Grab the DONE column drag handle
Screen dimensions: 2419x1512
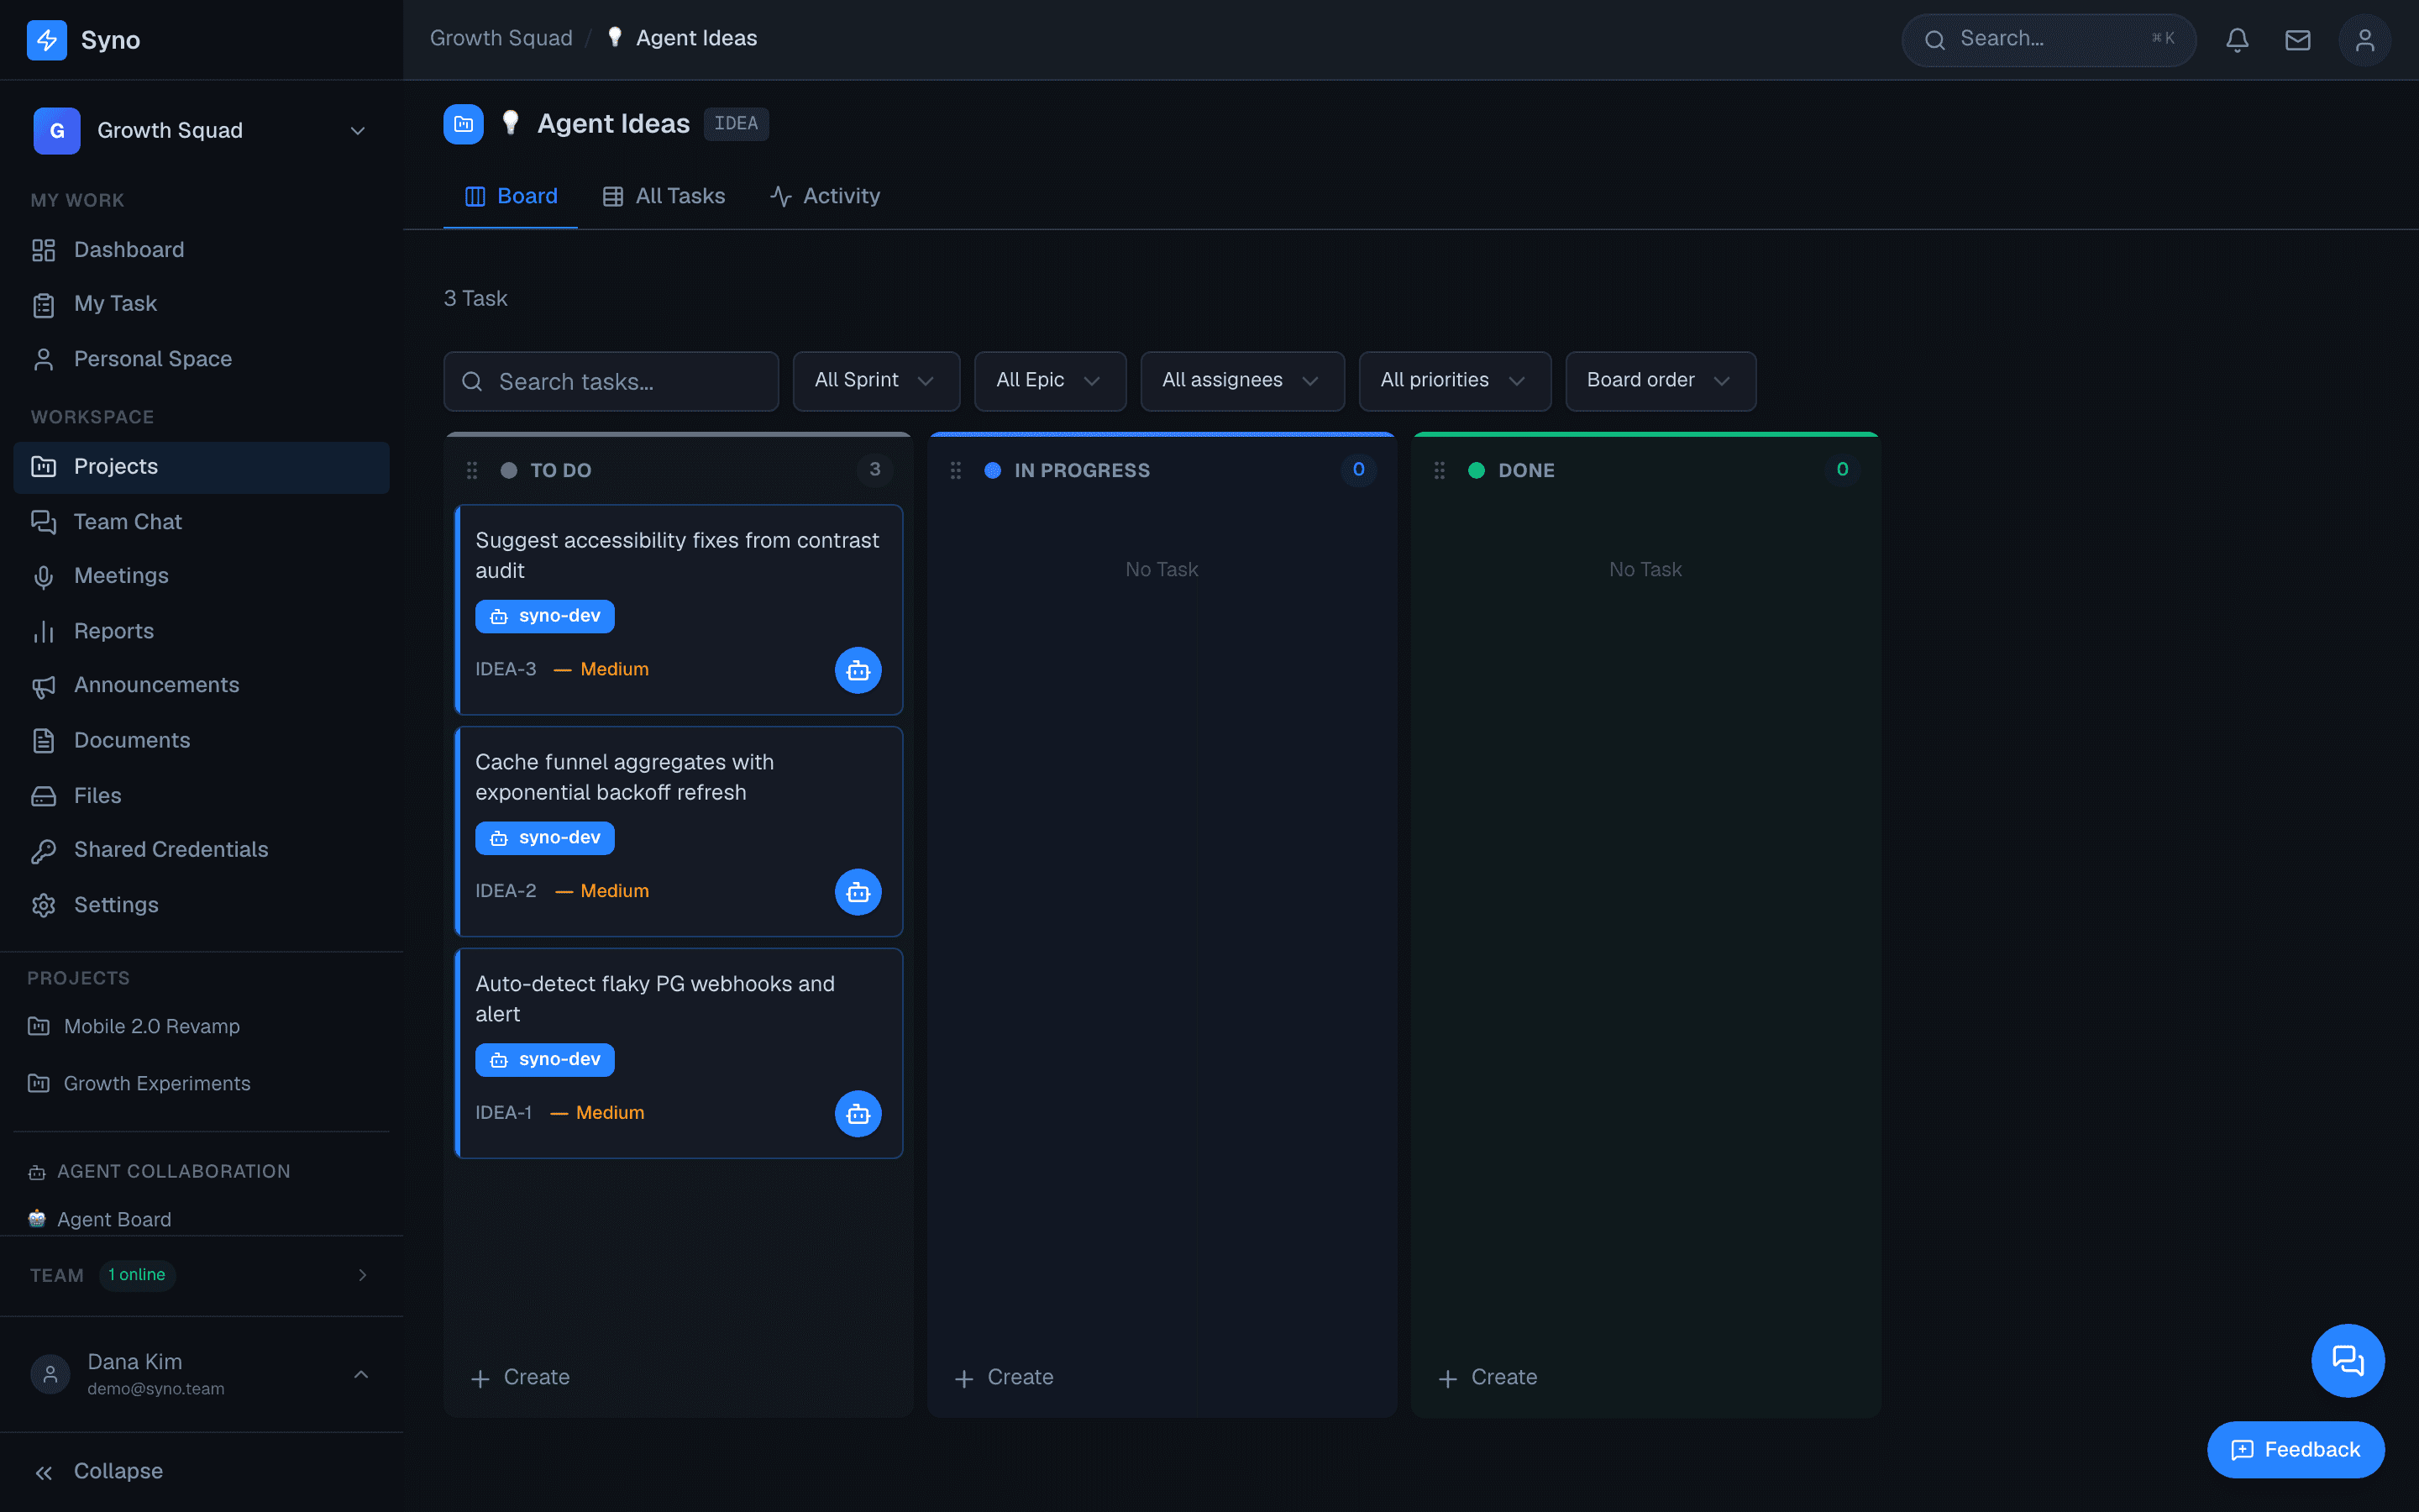1440,470
